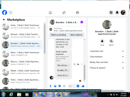Choose a sticker icon
The image size is (130, 97).
click(x=60, y=86)
